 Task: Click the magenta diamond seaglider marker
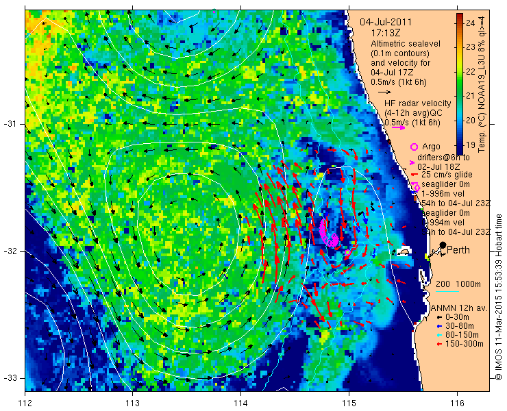point(417,188)
